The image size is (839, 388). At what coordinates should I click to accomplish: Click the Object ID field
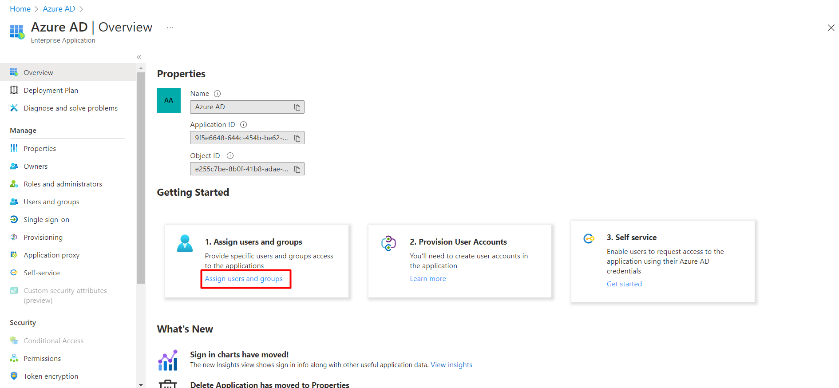(x=247, y=169)
